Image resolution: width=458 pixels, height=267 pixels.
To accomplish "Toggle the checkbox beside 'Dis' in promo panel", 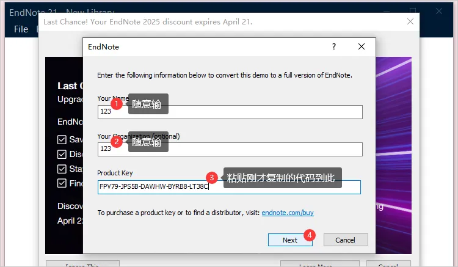I will pyautogui.click(x=62, y=154).
